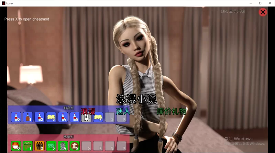Viewport: 275px width, 153px height.
Task: Select the smartphone item in slot 6
Action: [x=87, y=117]
